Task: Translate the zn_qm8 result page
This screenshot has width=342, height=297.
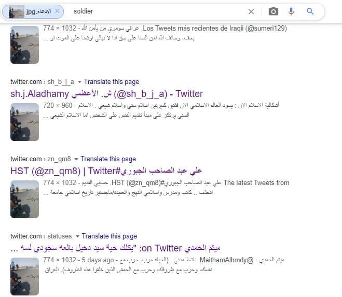Action: click(108, 159)
